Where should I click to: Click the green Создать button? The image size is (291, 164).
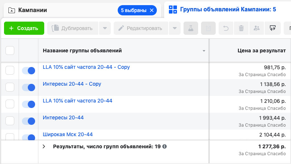(24, 28)
